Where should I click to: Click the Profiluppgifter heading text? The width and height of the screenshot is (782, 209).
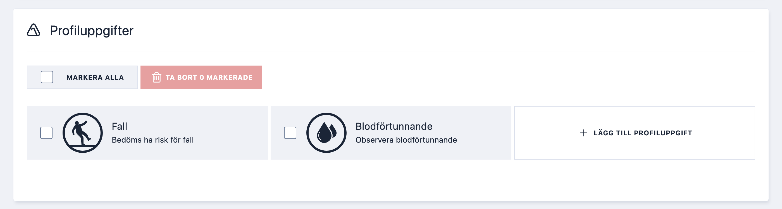tap(92, 31)
